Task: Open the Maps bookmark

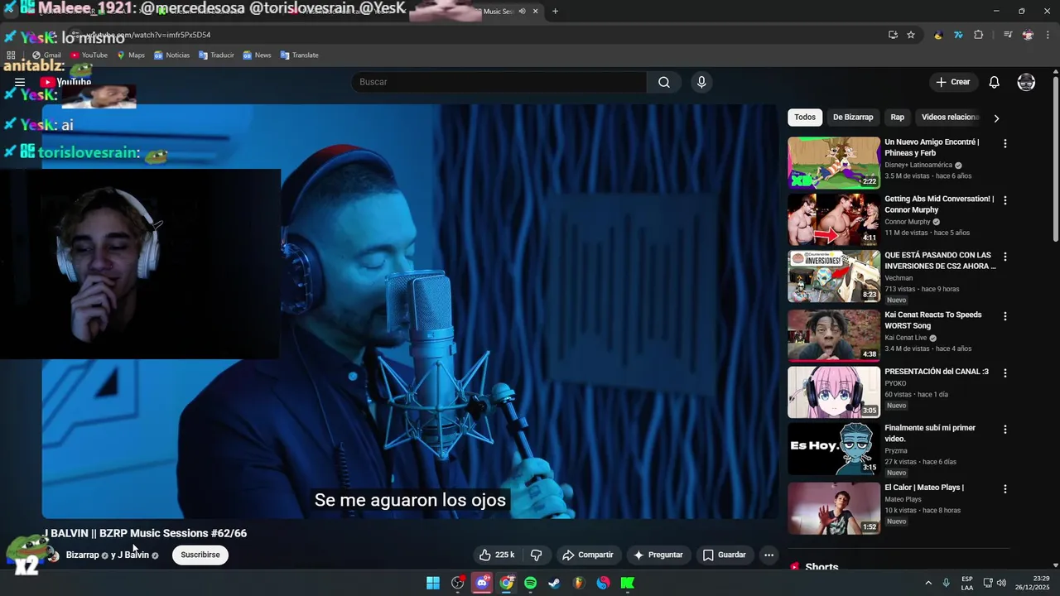Action: coord(131,55)
